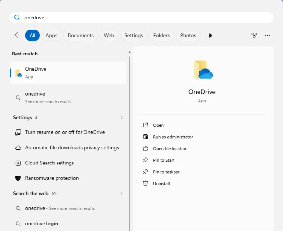The height and width of the screenshot is (231, 283).
Task: Choose Pin to Start
Action: coord(163,160)
